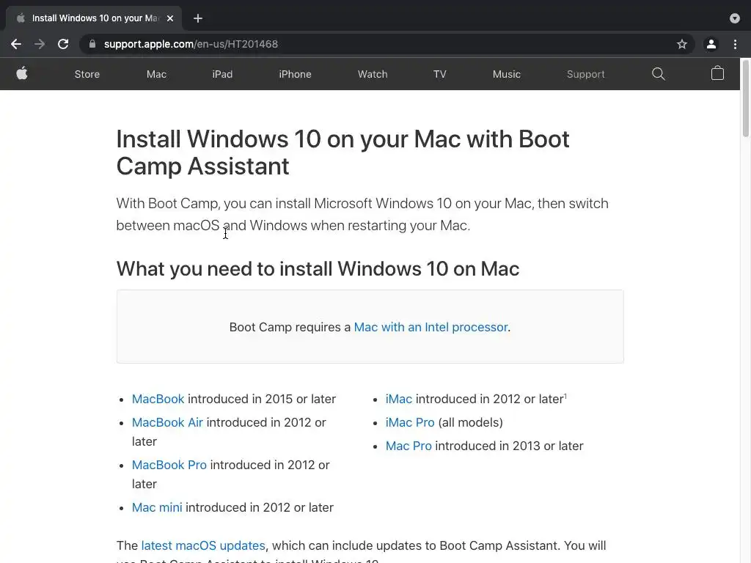Open the Mac mini link
This screenshot has width=751, height=563.
157,507
